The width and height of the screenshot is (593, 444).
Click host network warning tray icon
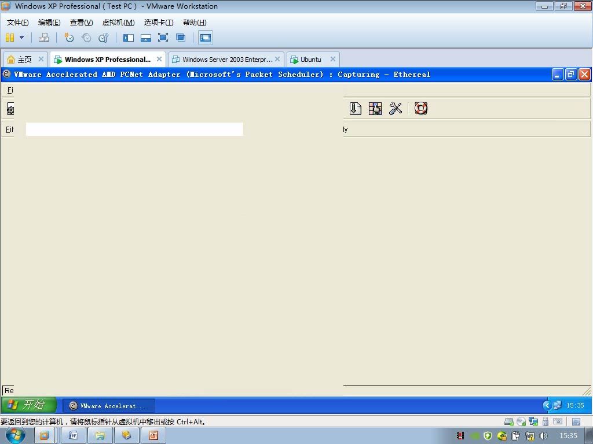[529, 436]
